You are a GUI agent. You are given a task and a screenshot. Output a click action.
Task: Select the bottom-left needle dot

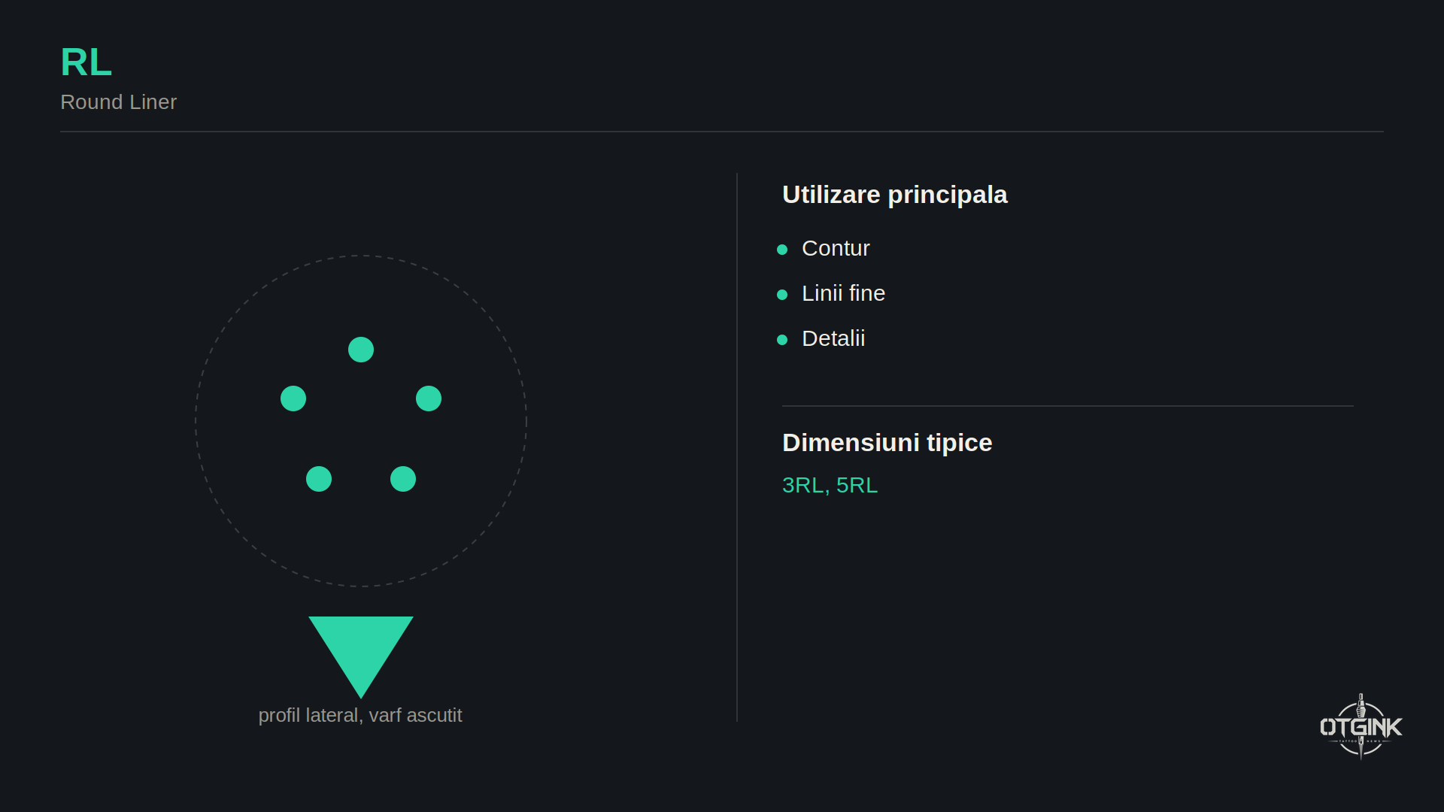pyautogui.click(x=319, y=479)
